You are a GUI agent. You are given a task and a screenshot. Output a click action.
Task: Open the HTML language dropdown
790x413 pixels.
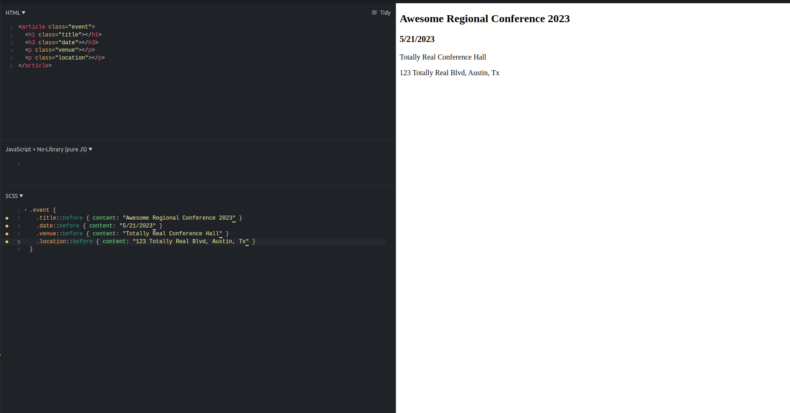pyautogui.click(x=15, y=13)
